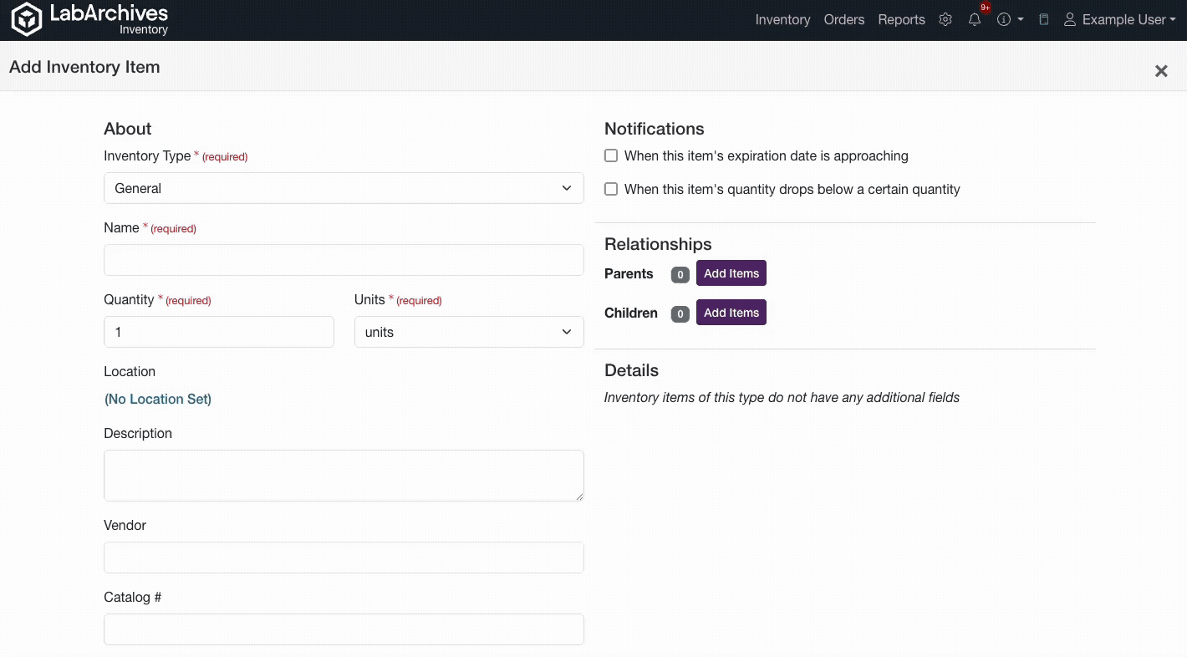Enable expiration date approaching notification
The width and height of the screenshot is (1187, 657).
[x=611, y=156]
